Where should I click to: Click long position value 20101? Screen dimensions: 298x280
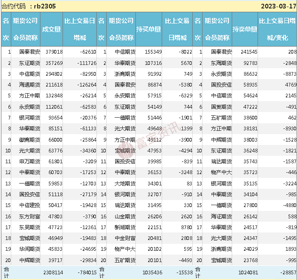[155, 260]
